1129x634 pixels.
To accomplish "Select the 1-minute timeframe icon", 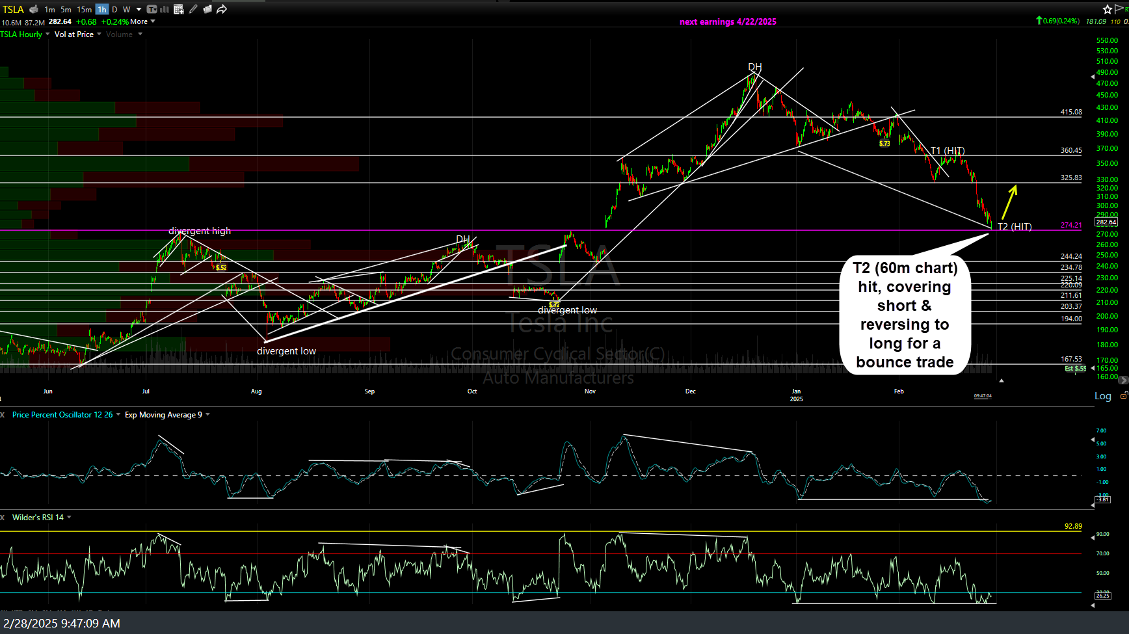I will pyautogui.click(x=50, y=9).
